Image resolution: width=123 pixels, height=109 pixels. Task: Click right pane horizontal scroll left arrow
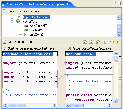click(68, 106)
